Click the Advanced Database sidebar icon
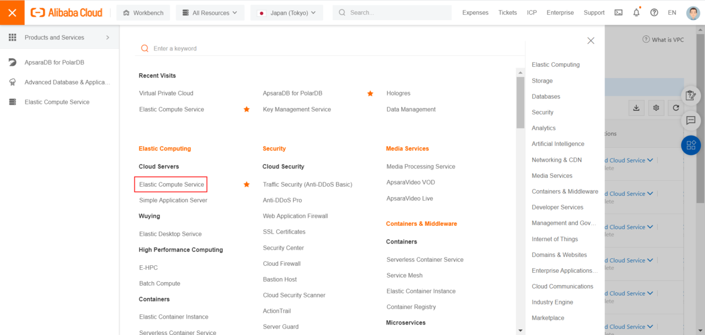705x335 pixels. pyautogui.click(x=12, y=82)
